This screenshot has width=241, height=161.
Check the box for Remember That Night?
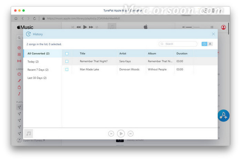click(x=67, y=61)
